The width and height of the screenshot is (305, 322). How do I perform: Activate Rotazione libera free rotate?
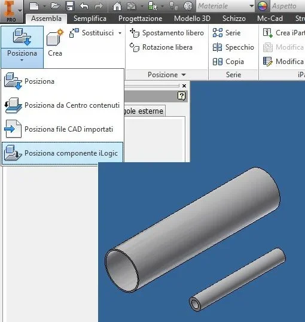[x=161, y=47]
